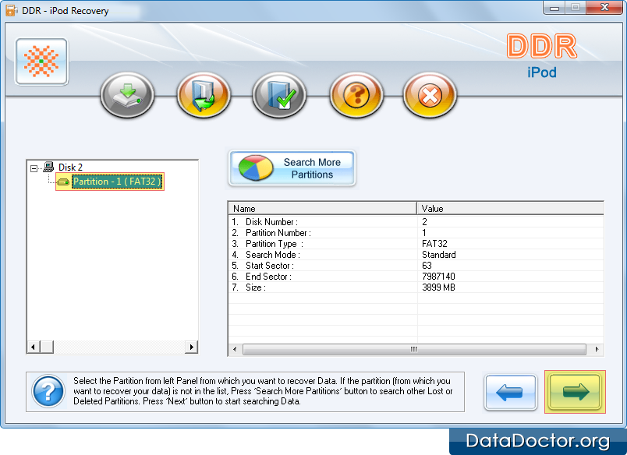The image size is (627, 455).
Task: Select the Search Mode row
Action: click(x=416, y=255)
